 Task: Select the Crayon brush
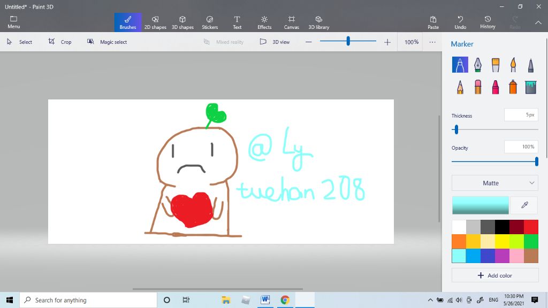click(x=495, y=87)
